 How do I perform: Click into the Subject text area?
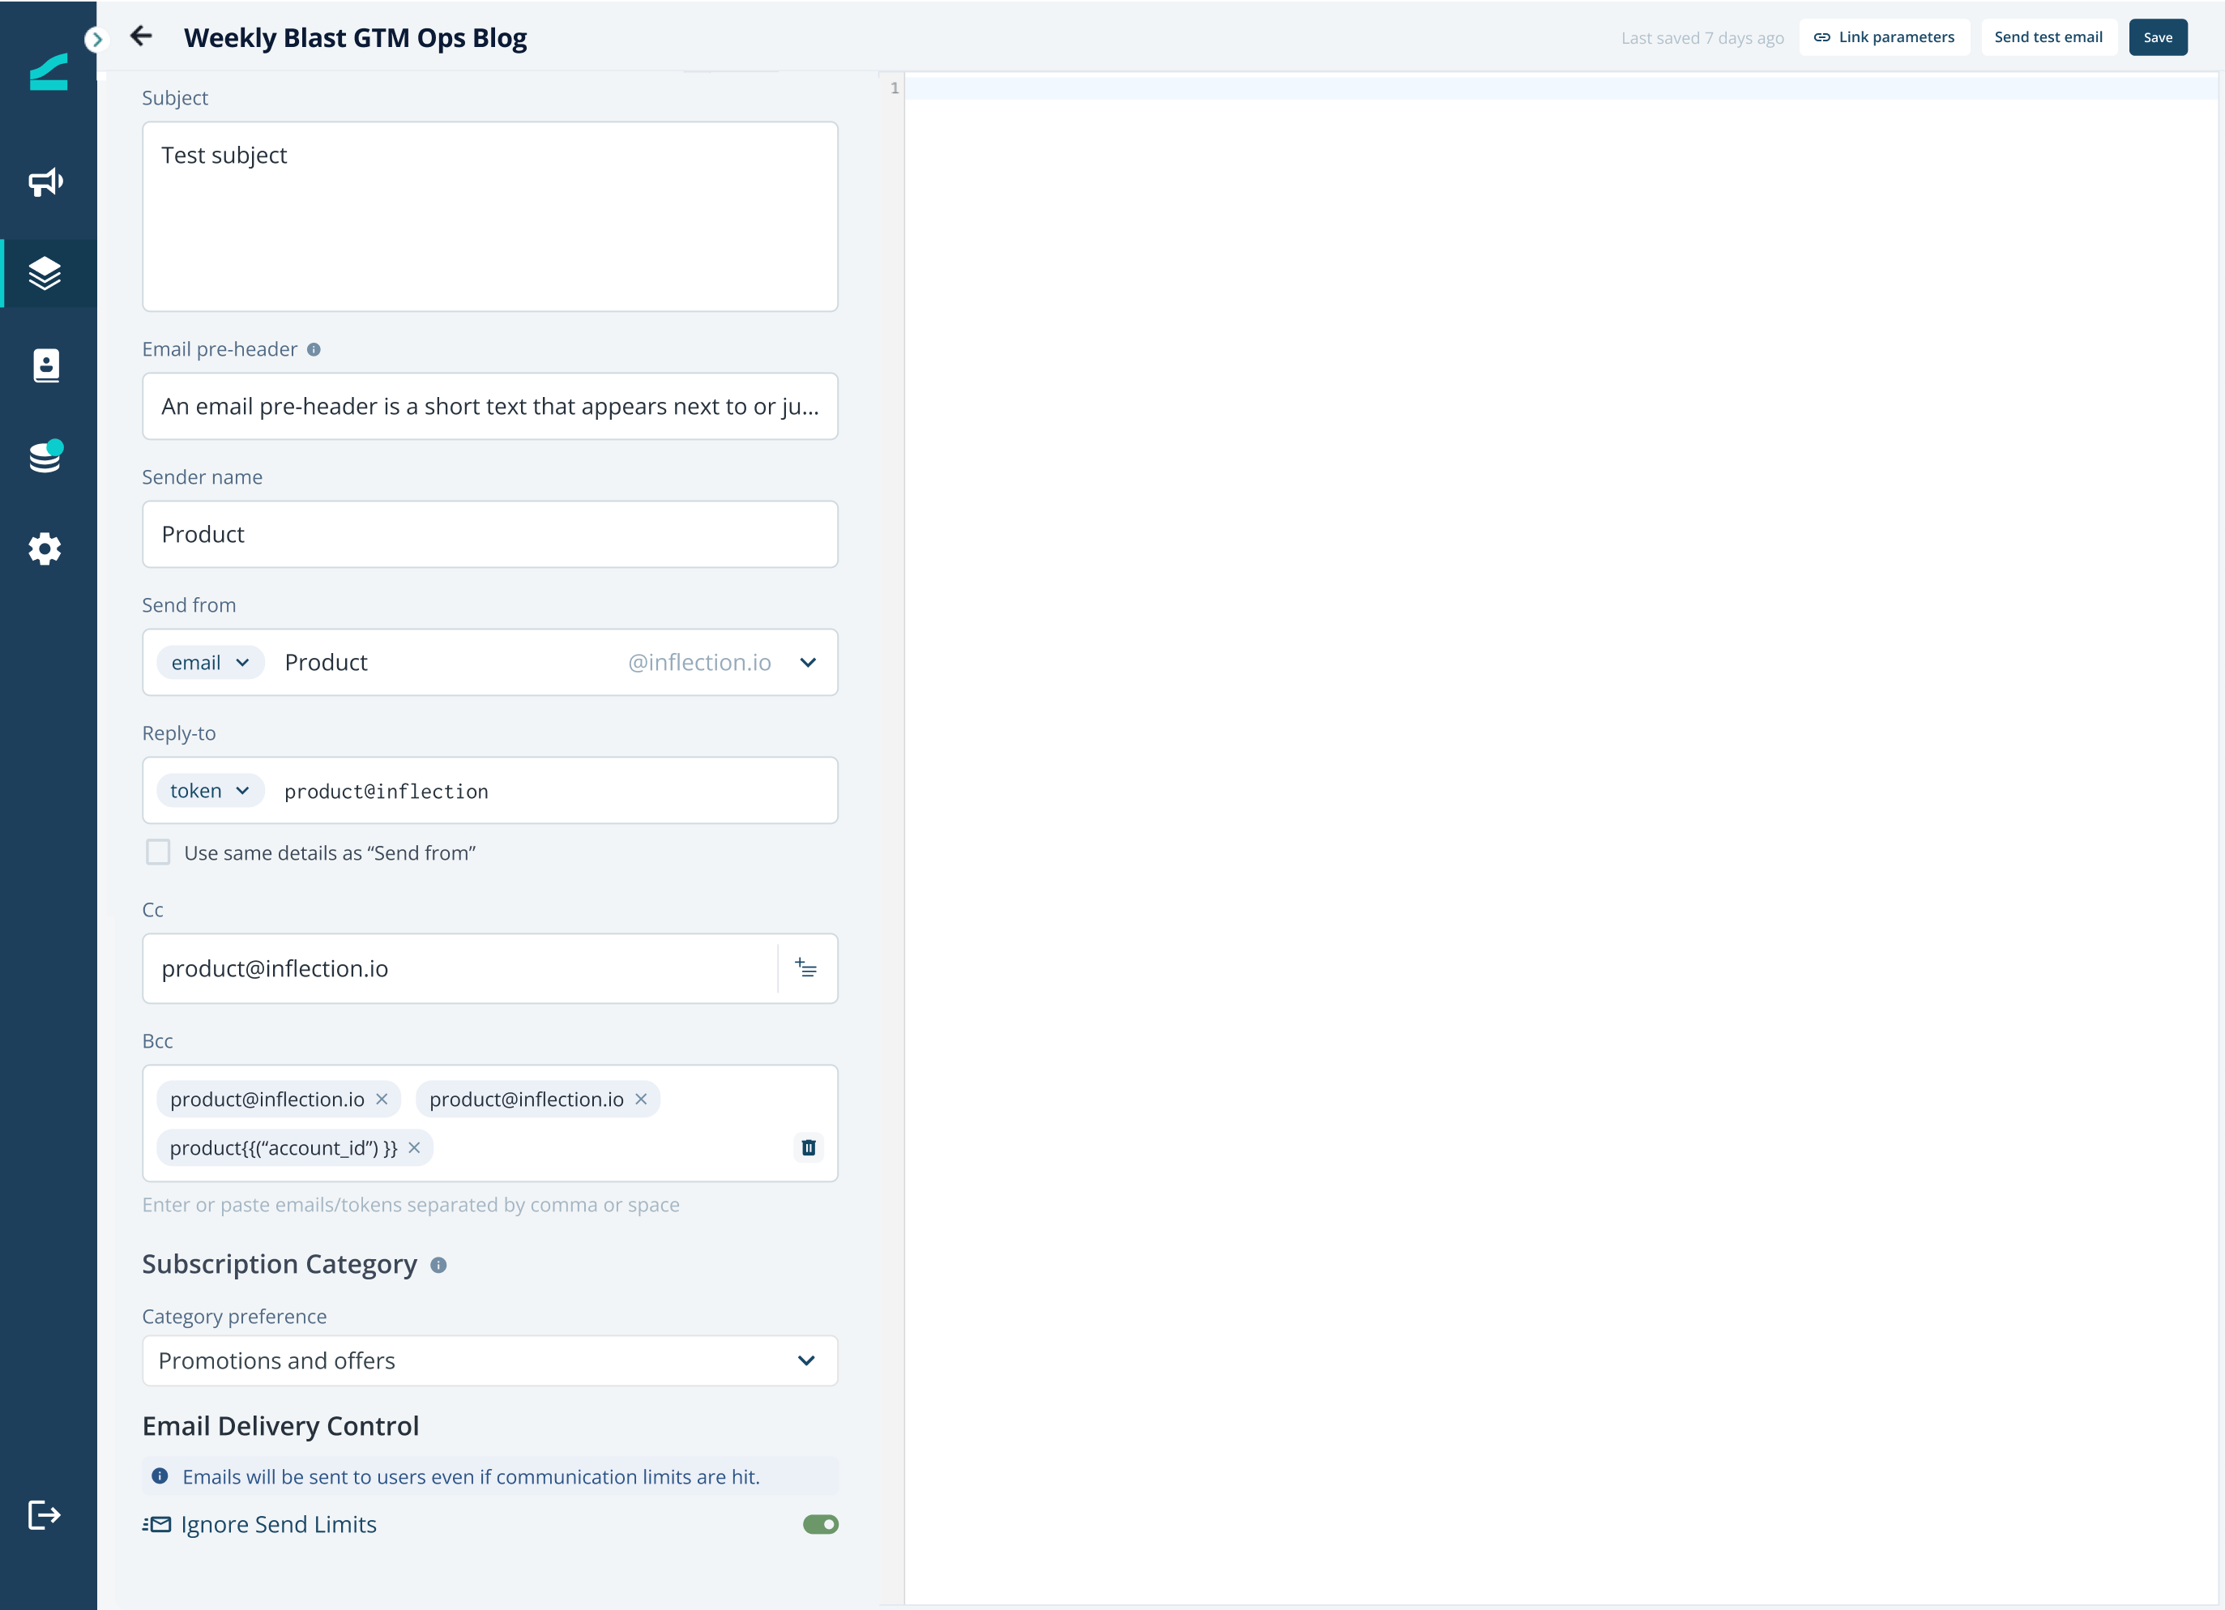tap(489, 217)
